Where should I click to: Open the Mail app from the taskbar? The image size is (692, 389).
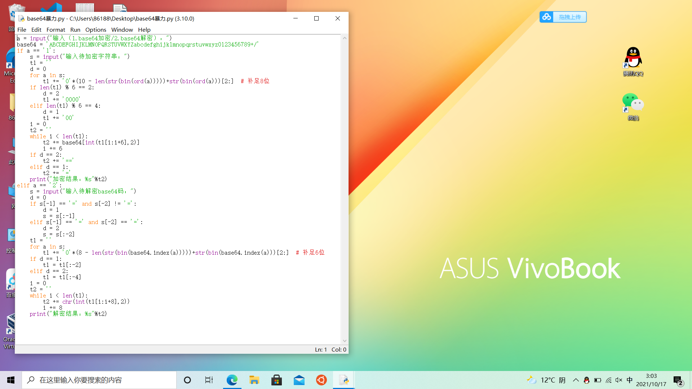[x=299, y=380]
